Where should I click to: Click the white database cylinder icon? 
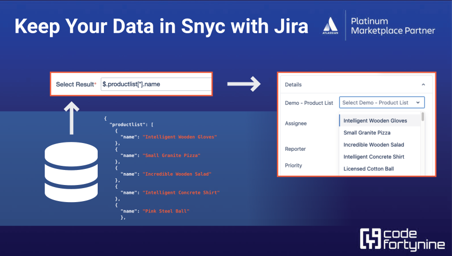[71, 172]
